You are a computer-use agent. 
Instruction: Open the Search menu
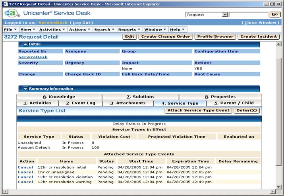point(104,29)
